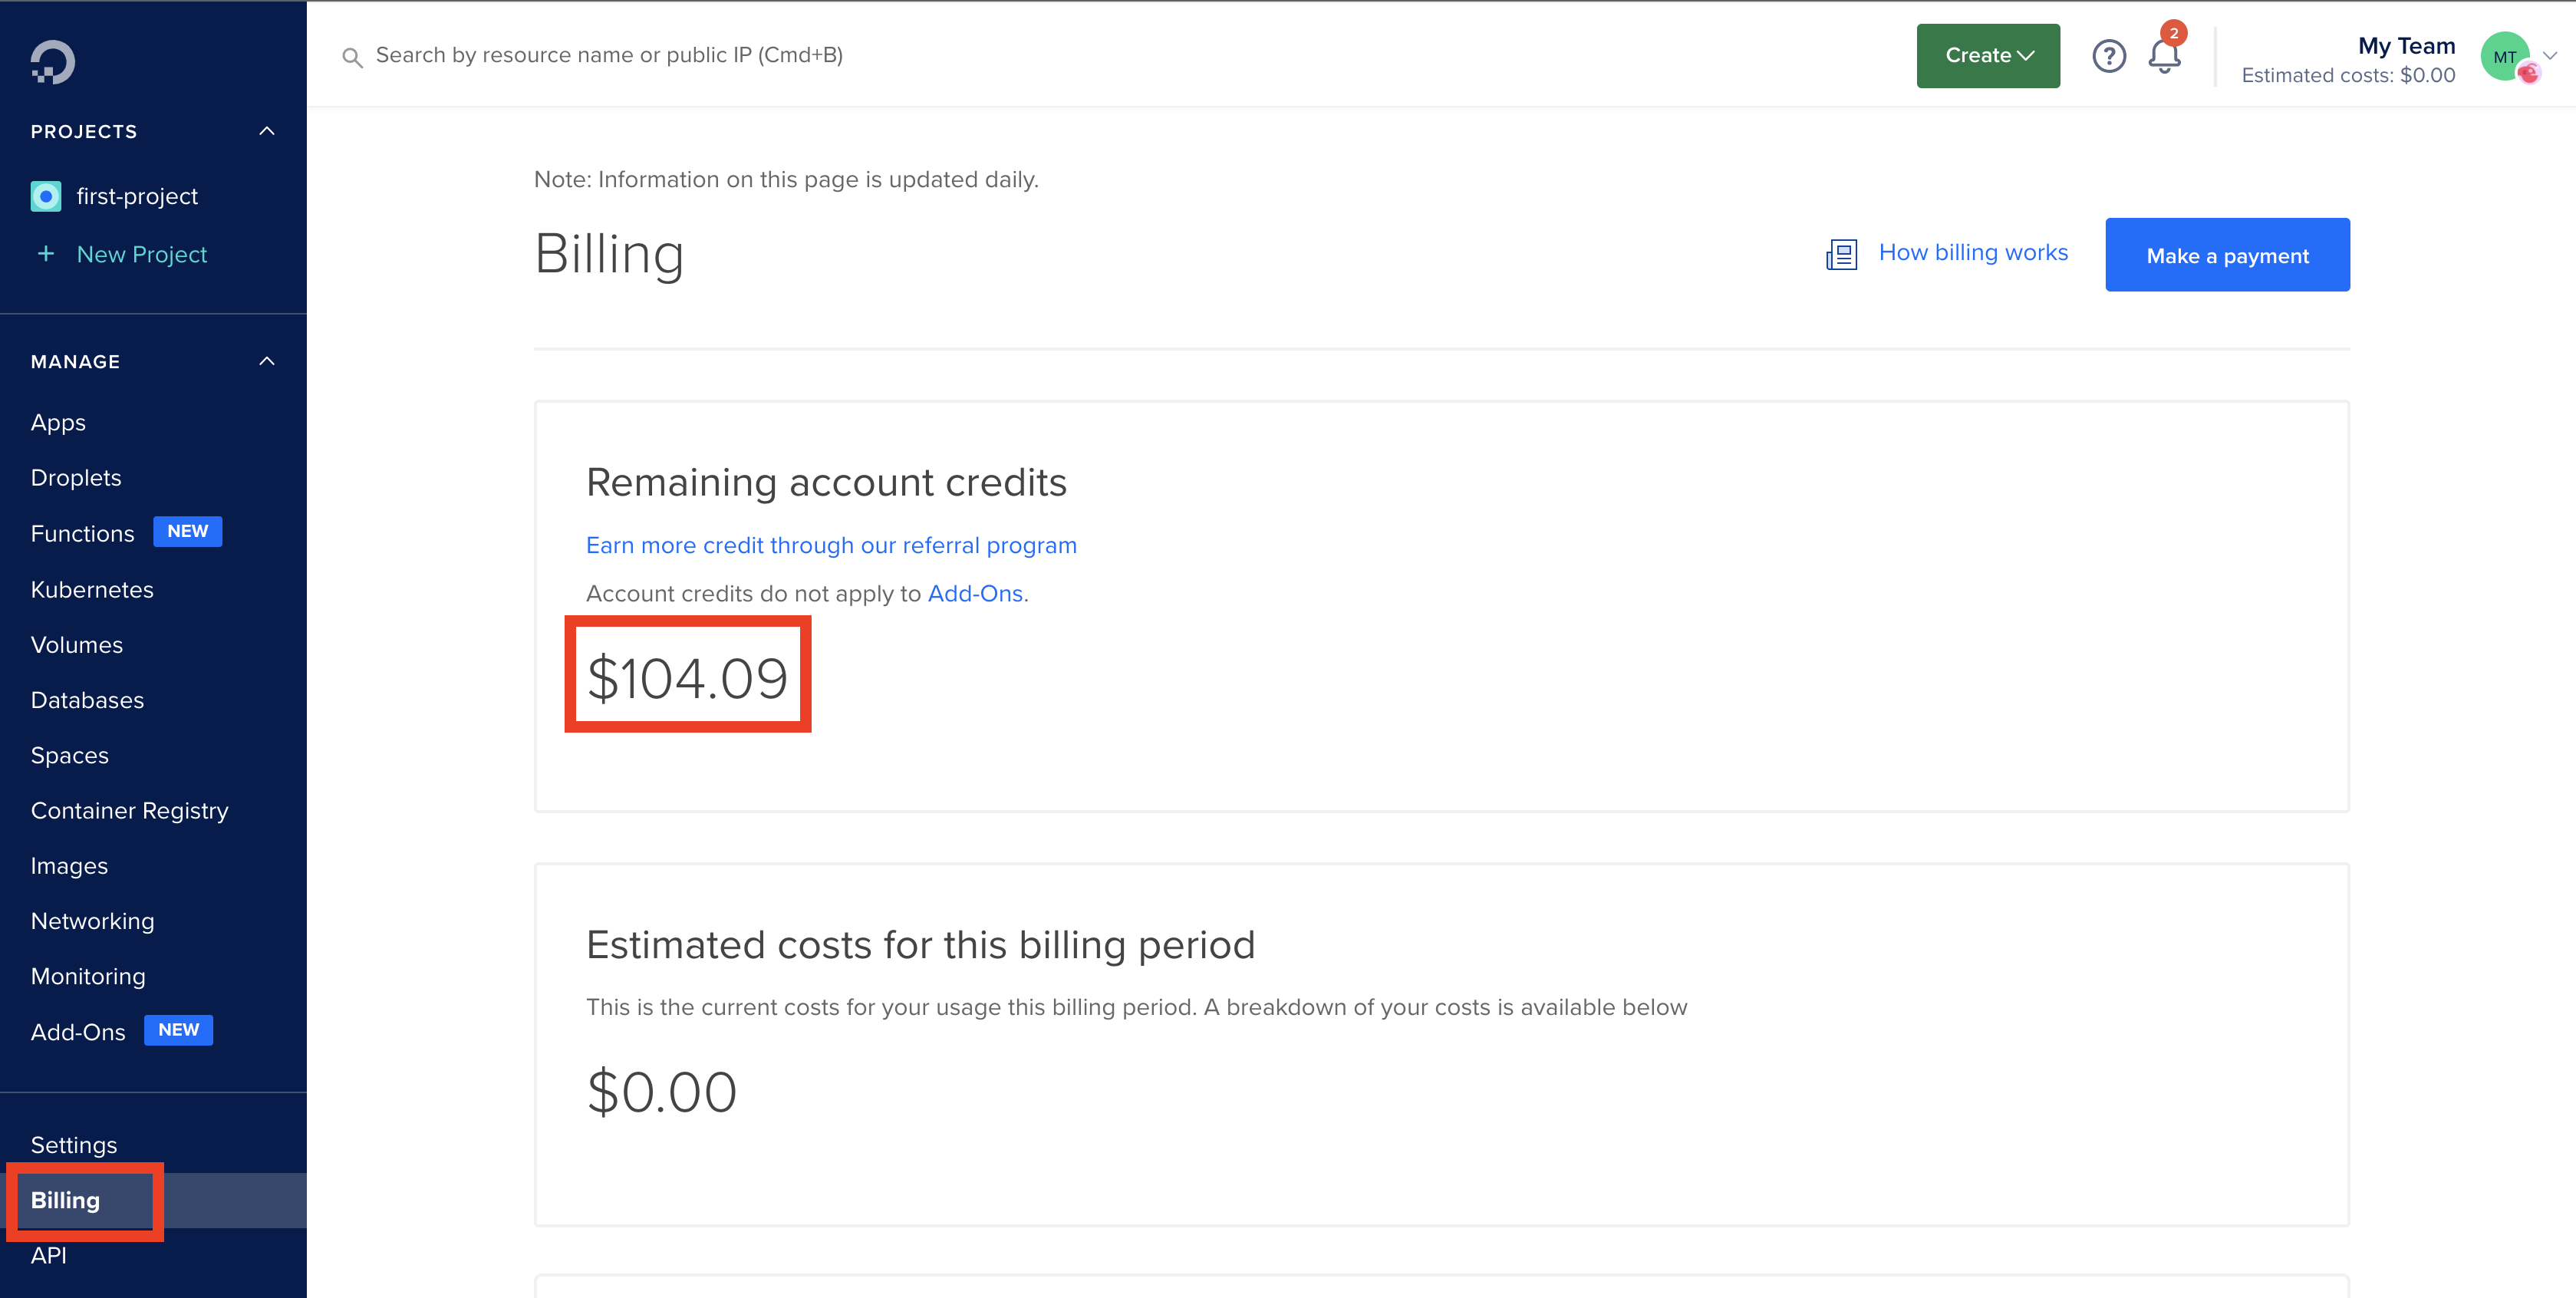The width and height of the screenshot is (2576, 1298).
Task: Select Container Registry menu item
Action: tap(129, 811)
